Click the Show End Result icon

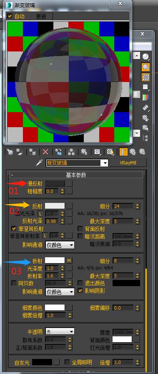click(x=122, y=152)
